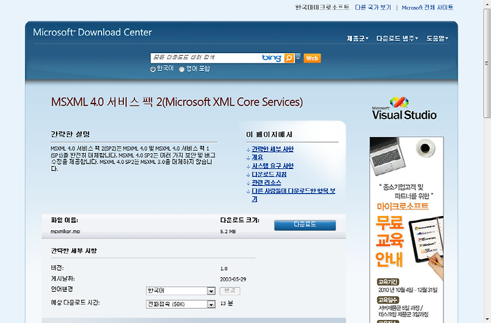The width and height of the screenshot is (491, 323).
Task: Click the Microsoft Download Center logo
Action: [x=92, y=32]
